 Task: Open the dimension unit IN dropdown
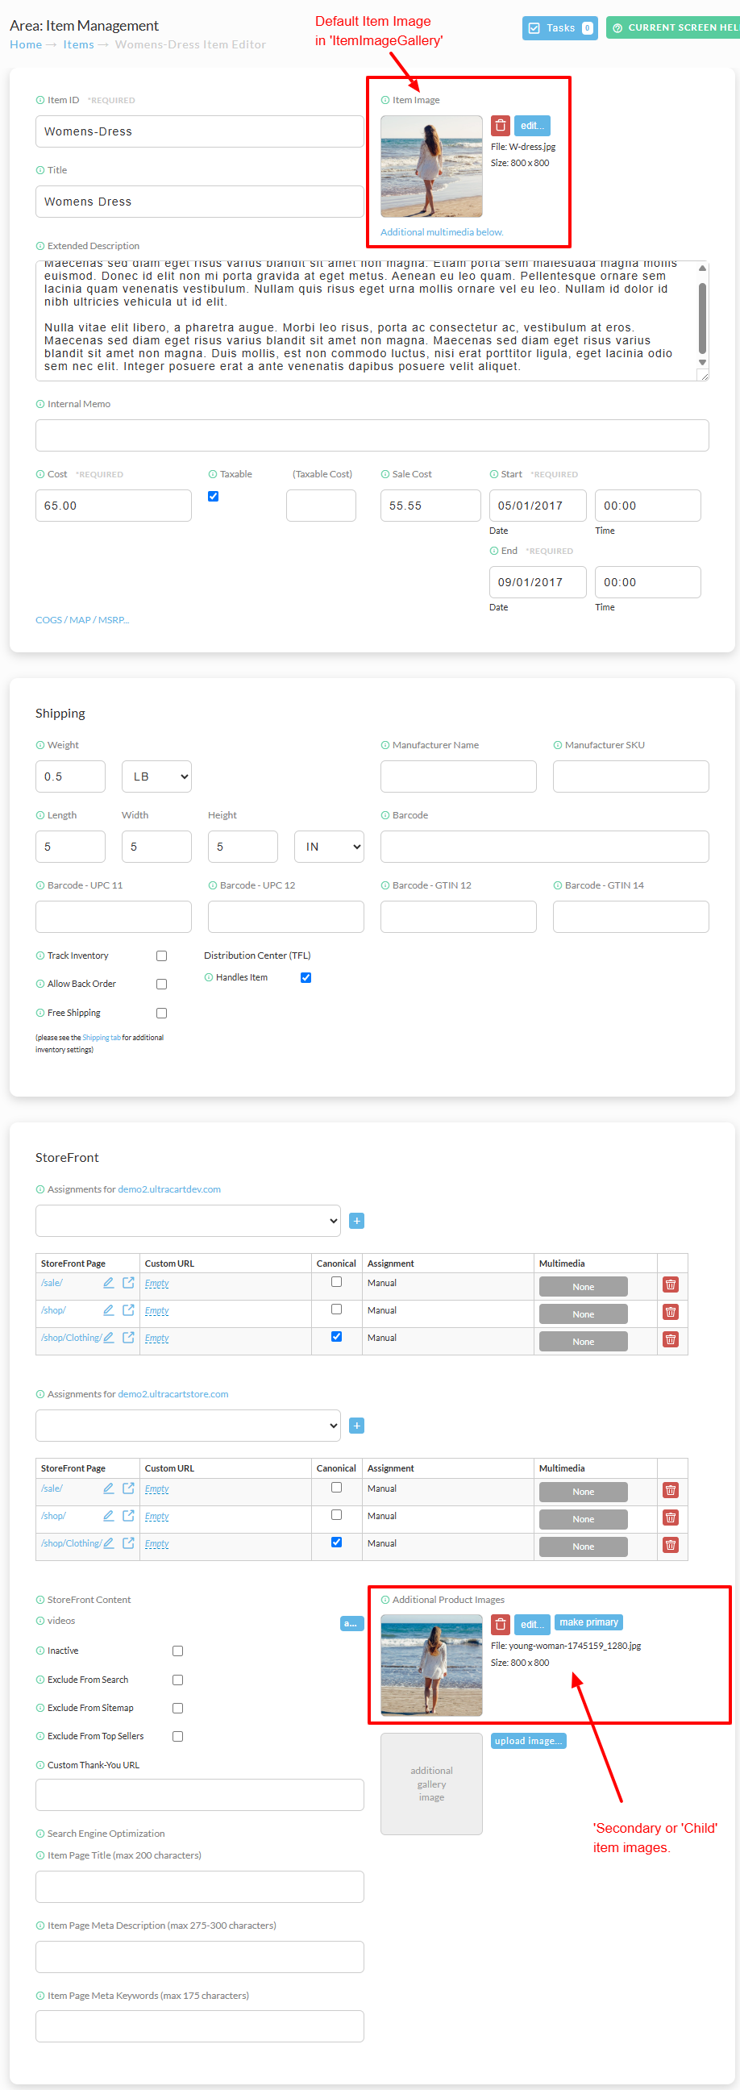click(x=329, y=846)
